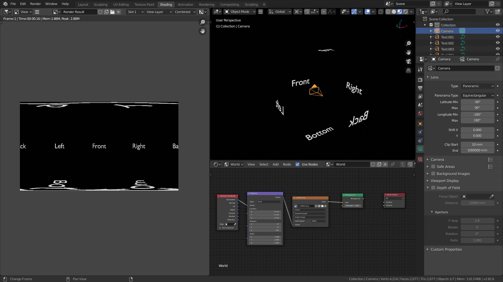Open the Output properties tab

click(x=420, y=88)
